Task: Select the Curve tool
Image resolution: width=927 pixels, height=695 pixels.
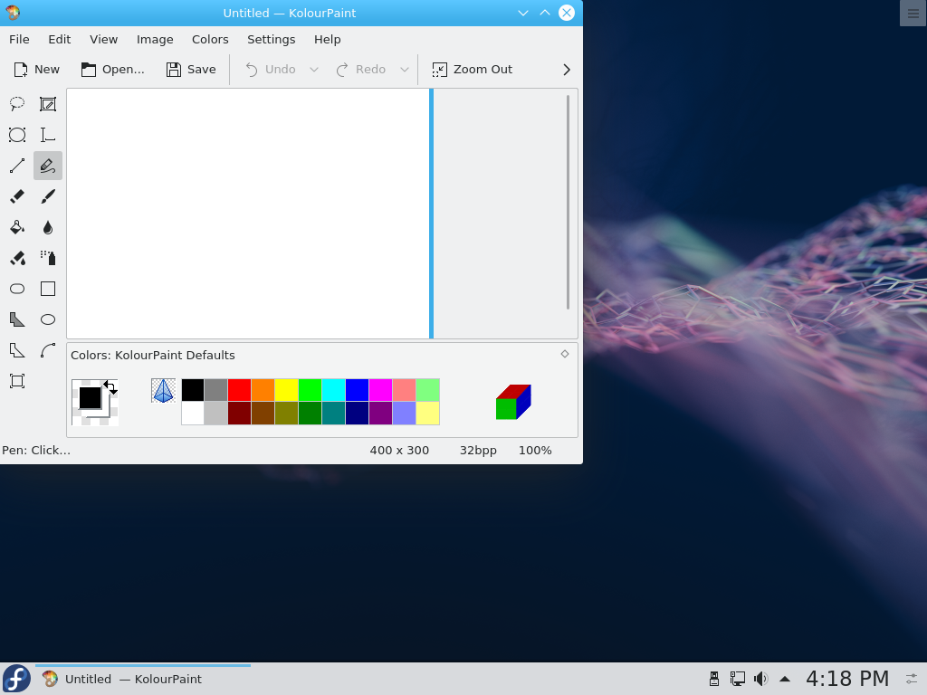Action: point(48,350)
